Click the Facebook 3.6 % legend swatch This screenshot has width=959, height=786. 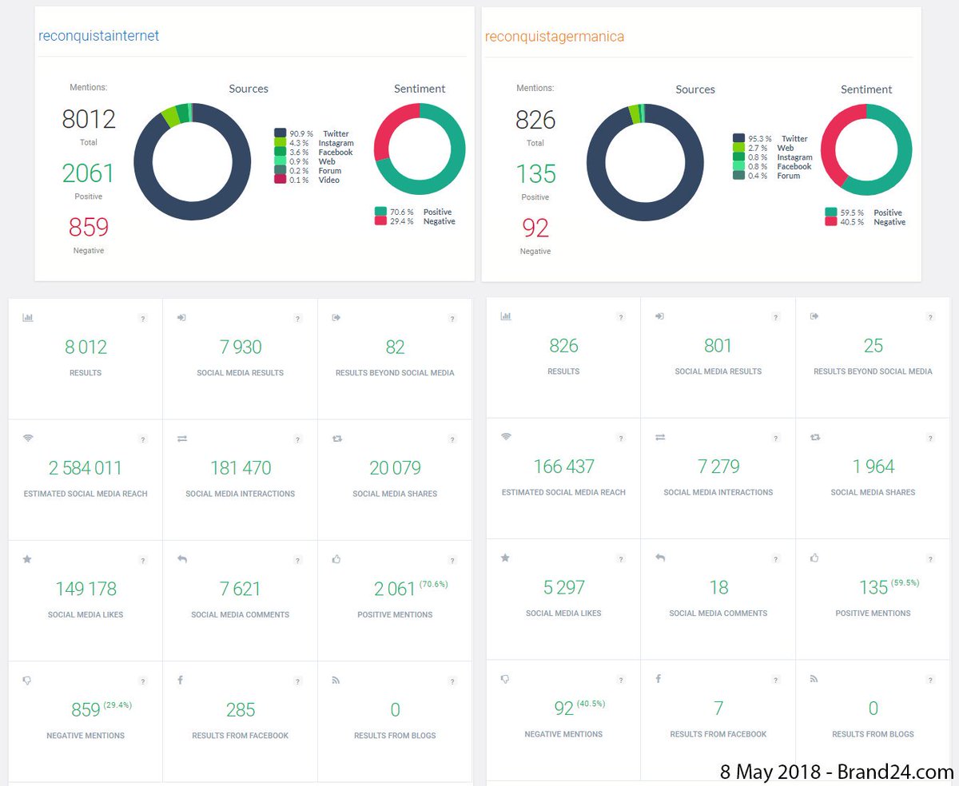tap(280, 152)
